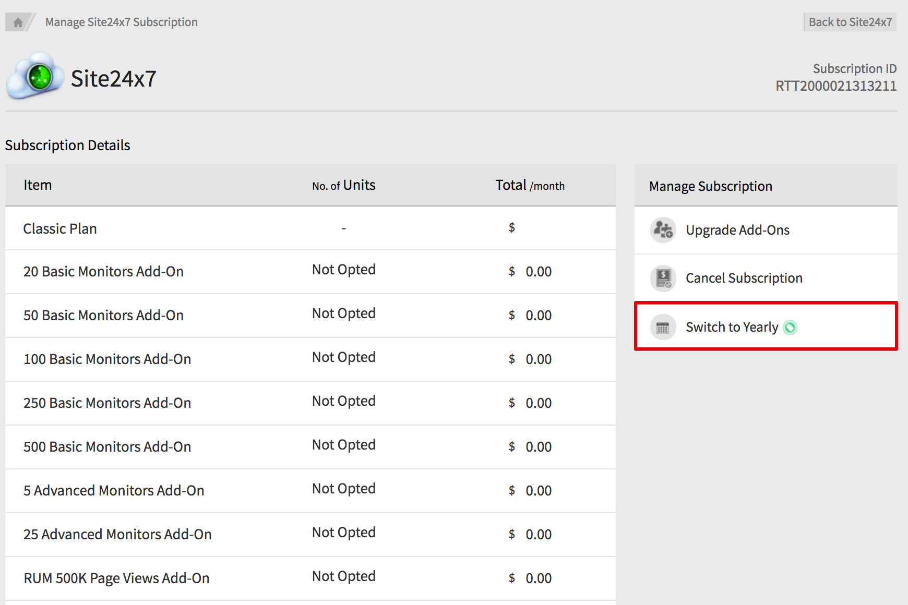Click the Switch to Yearly calendar icon
This screenshot has width=908, height=605.
point(663,328)
